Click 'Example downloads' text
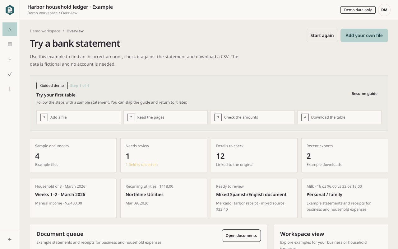 click(x=324, y=165)
